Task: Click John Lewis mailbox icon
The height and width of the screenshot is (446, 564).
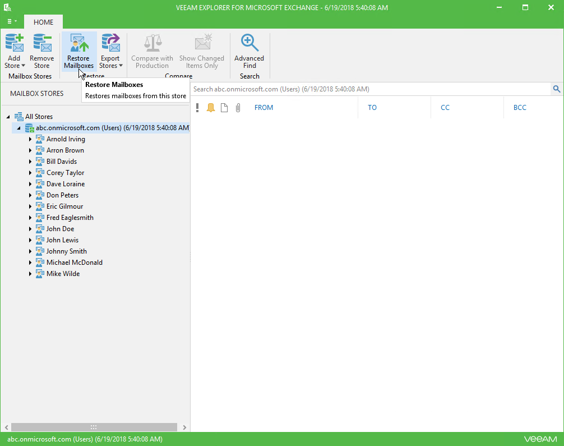Action: click(x=40, y=240)
